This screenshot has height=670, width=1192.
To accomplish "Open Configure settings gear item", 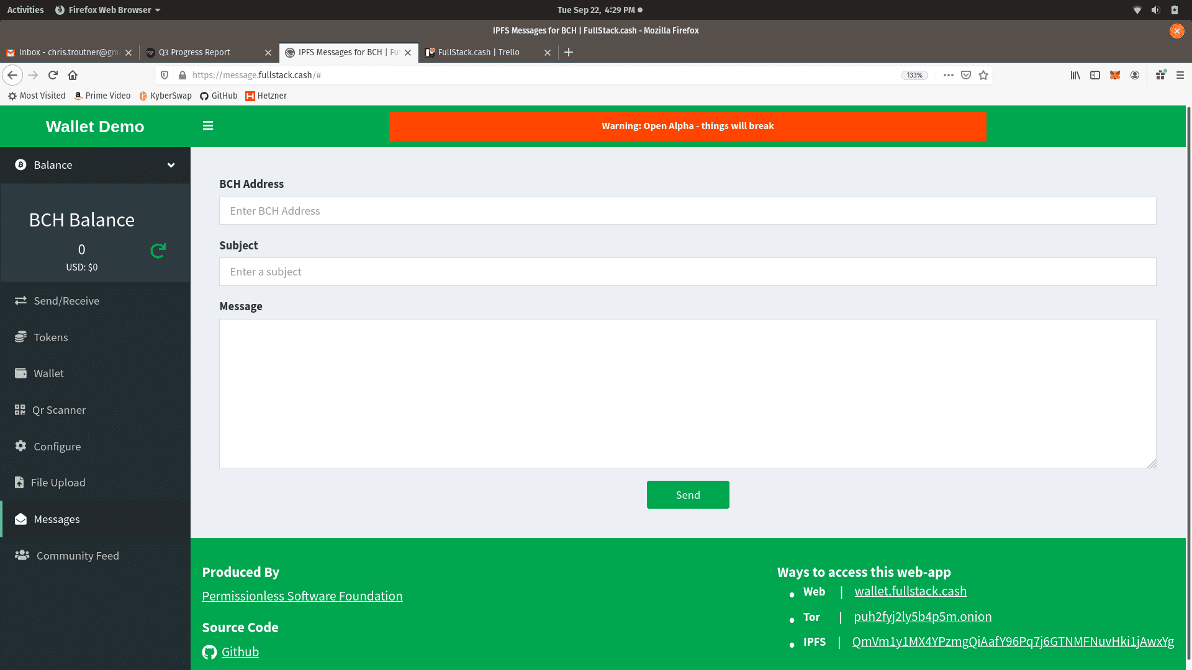I will point(57,447).
